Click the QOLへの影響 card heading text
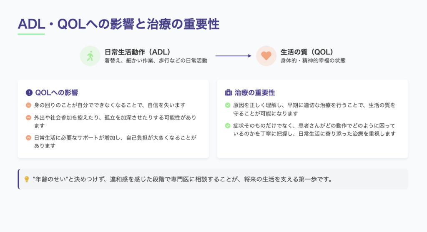Viewport: 427px width, 232px height. point(57,92)
